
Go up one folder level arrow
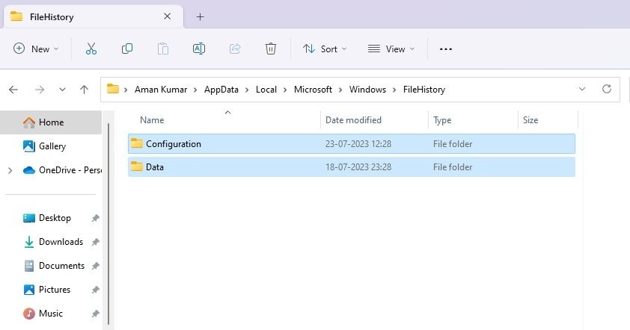(x=84, y=90)
